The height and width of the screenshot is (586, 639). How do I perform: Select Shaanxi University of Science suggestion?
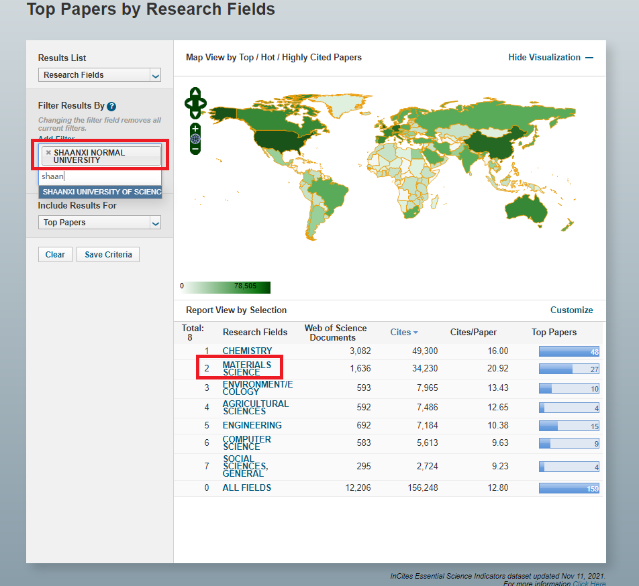100,192
